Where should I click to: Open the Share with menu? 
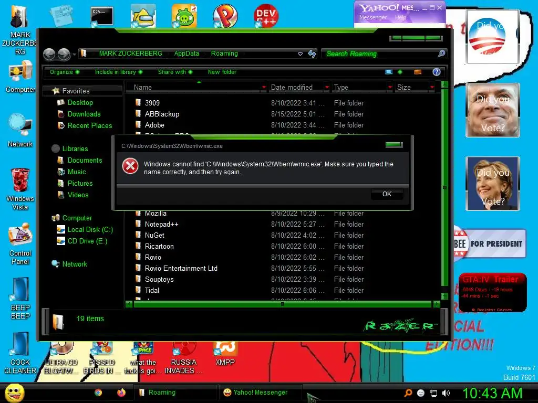pyautogui.click(x=175, y=72)
